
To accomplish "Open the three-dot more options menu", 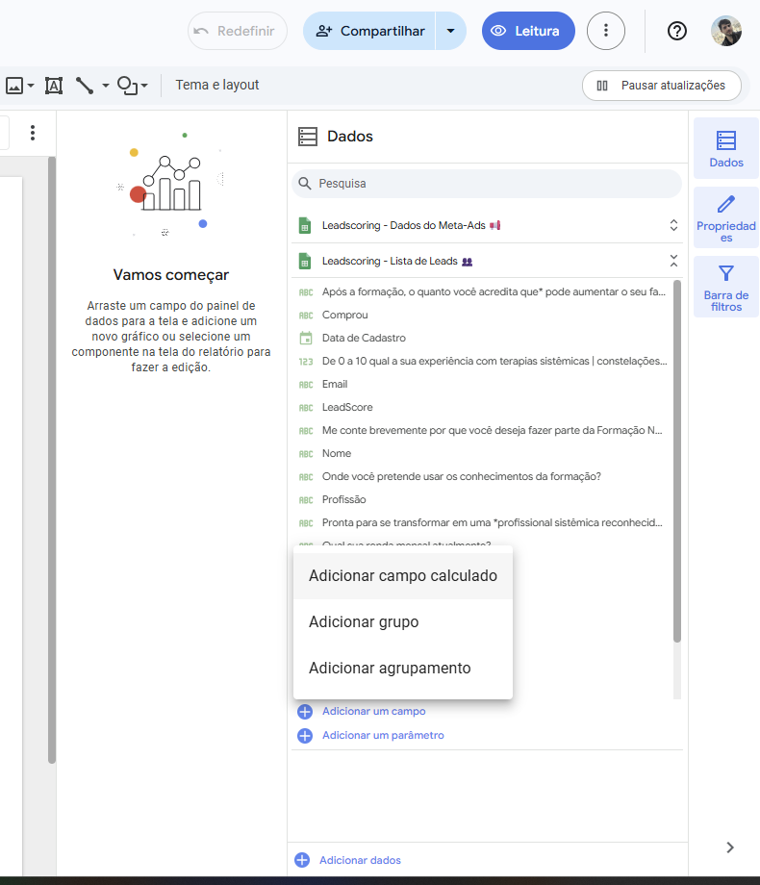I will [605, 31].
